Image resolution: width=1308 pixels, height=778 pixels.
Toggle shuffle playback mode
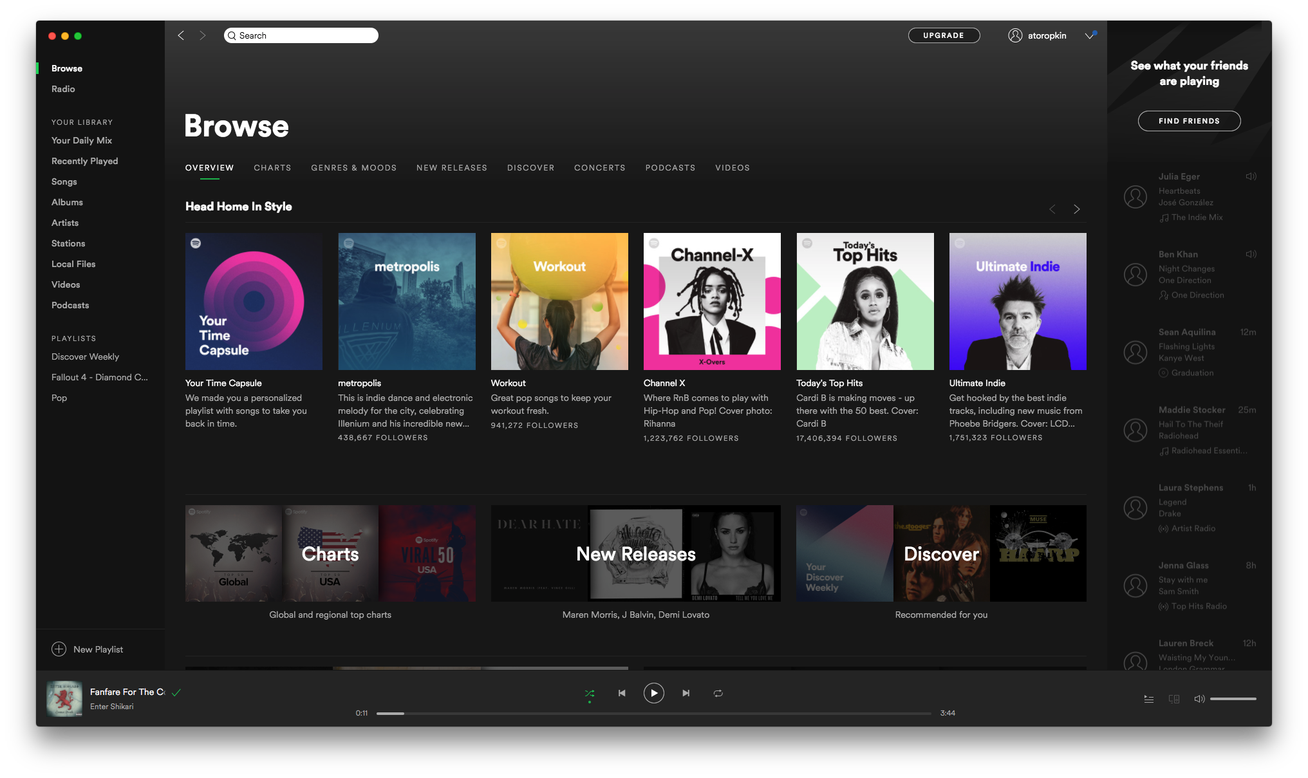589,693
